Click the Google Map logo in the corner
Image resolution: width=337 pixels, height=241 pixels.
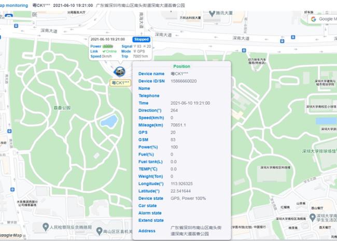click(x=11, y=236)
